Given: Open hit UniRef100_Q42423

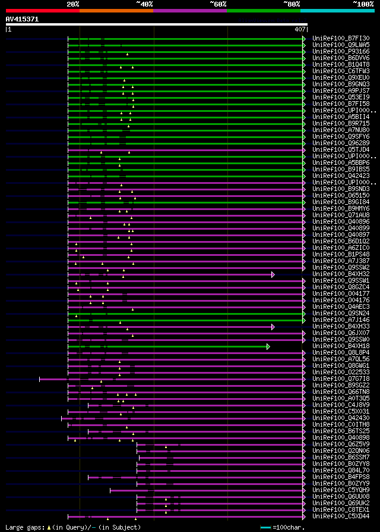Looking at the screenshot, I should point(341,176).
